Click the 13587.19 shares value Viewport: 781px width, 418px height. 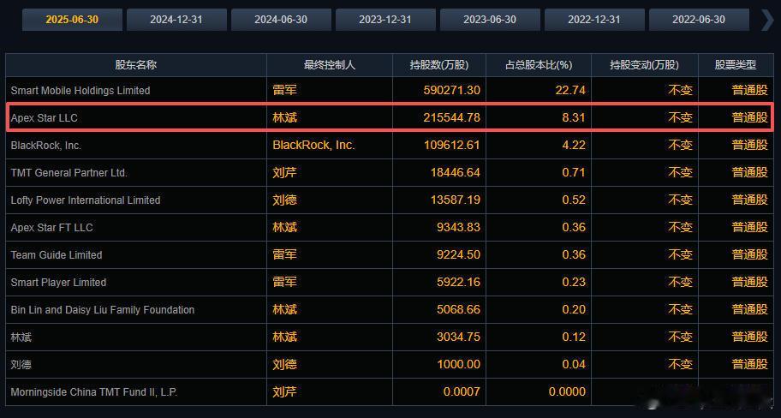pos(456,200)
